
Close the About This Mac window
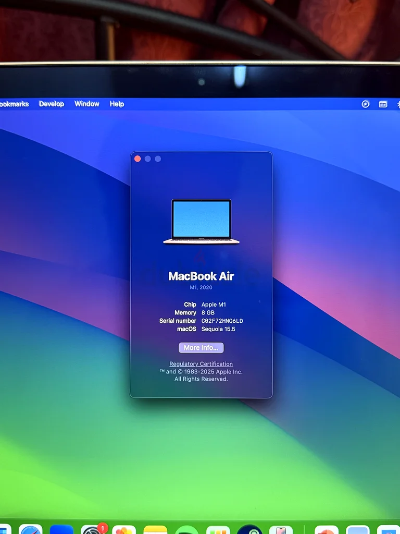coord(137,159)
